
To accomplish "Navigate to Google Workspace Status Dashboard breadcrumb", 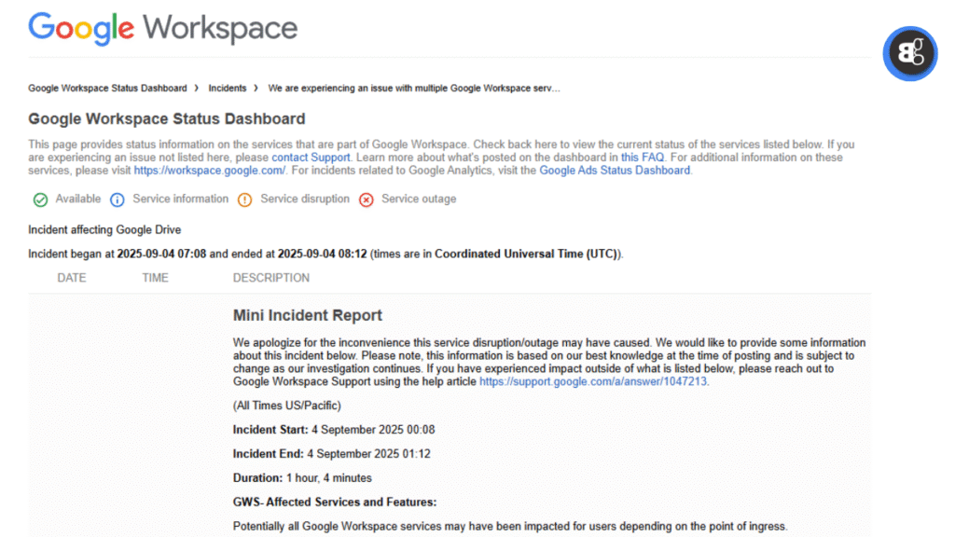I will tap(107, 88).
